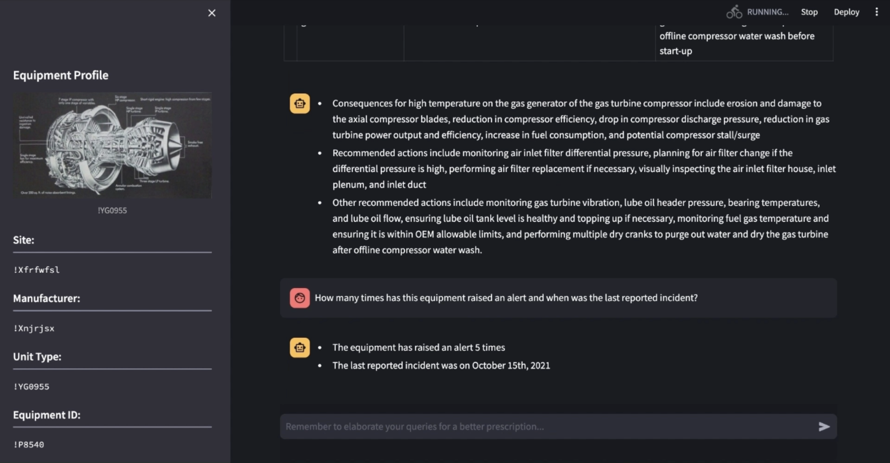Click the !YG0955 caption below the turbine image
The image size is (890, 463).
pos(112,211)
